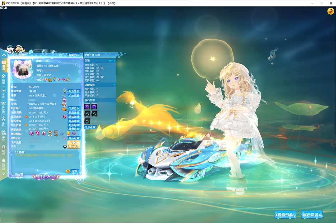Screen dimensions: 336x223
Task: Expand sidebar with the bottom down chevron
Action: 4,174
